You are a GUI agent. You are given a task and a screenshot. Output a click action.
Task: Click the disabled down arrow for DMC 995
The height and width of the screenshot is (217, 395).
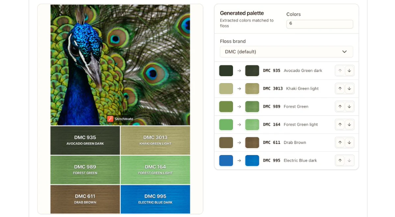point(349,161)
